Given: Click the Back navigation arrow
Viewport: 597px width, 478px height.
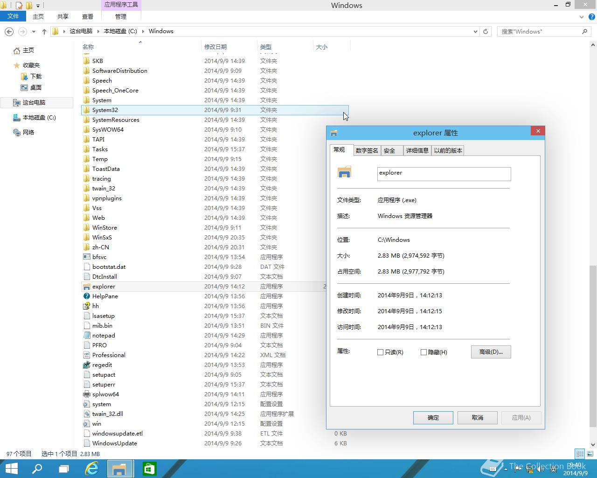Looking at the screenshot, I should [x=9, y=31].
